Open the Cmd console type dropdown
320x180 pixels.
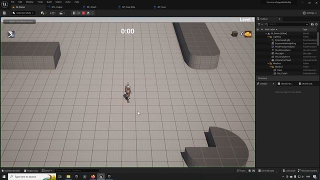(x=47, y=171)
